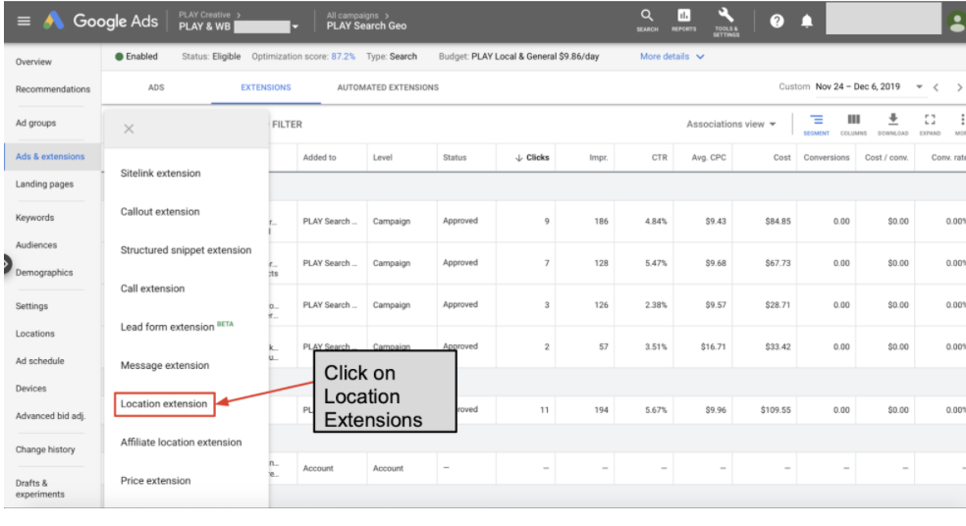Open Devices in the sidebar
Screen dimensions: 966x526
[x=30, y=389]
